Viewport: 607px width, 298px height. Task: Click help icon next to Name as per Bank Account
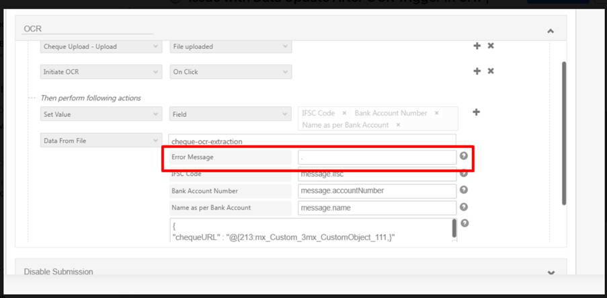[x=464, y=207]
